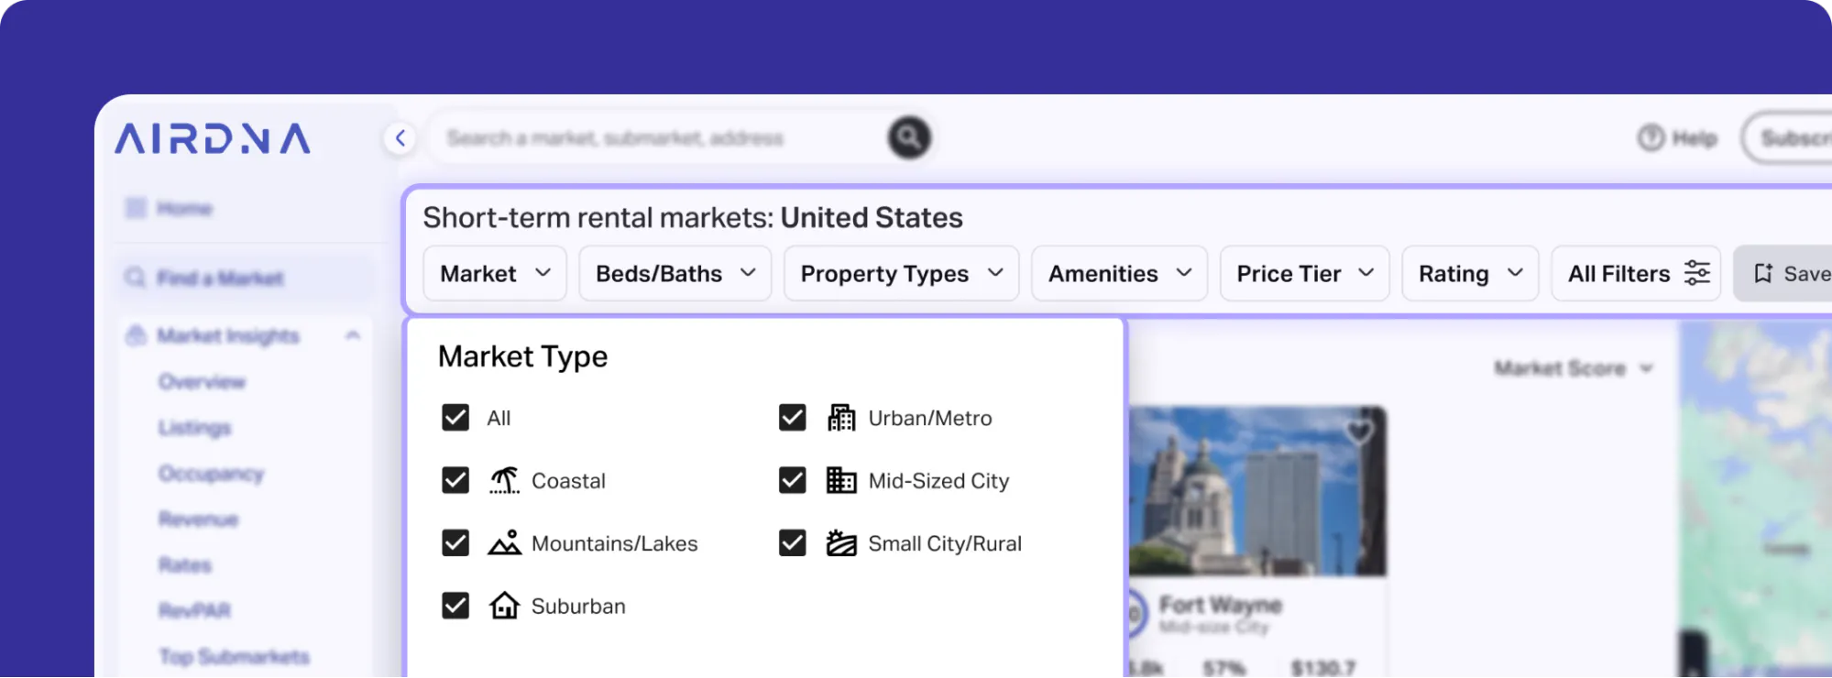The image size is (1832, 678).
Task: Open the Beds/Baths dropdown
Action: pos(675,273)
